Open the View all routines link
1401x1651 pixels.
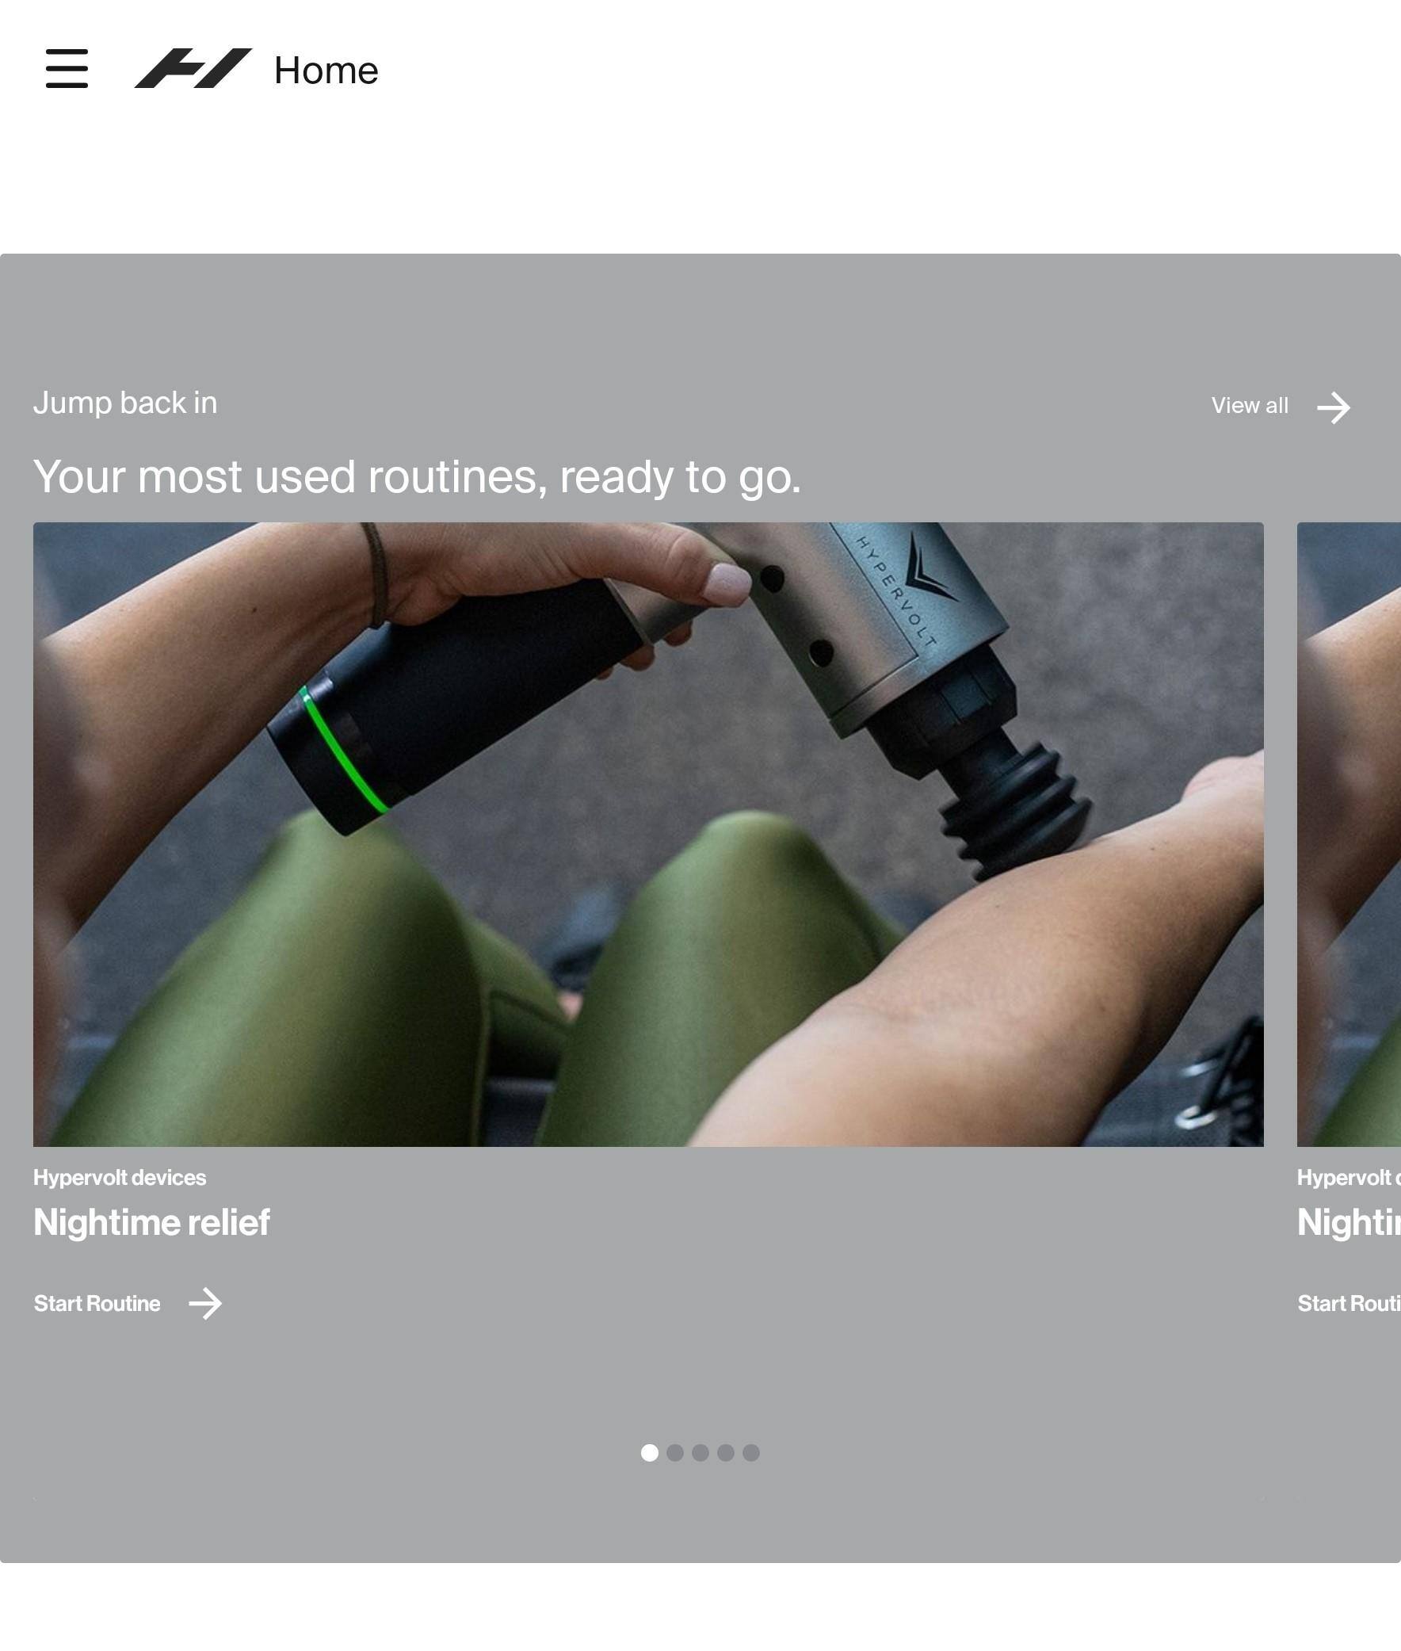1250,406
